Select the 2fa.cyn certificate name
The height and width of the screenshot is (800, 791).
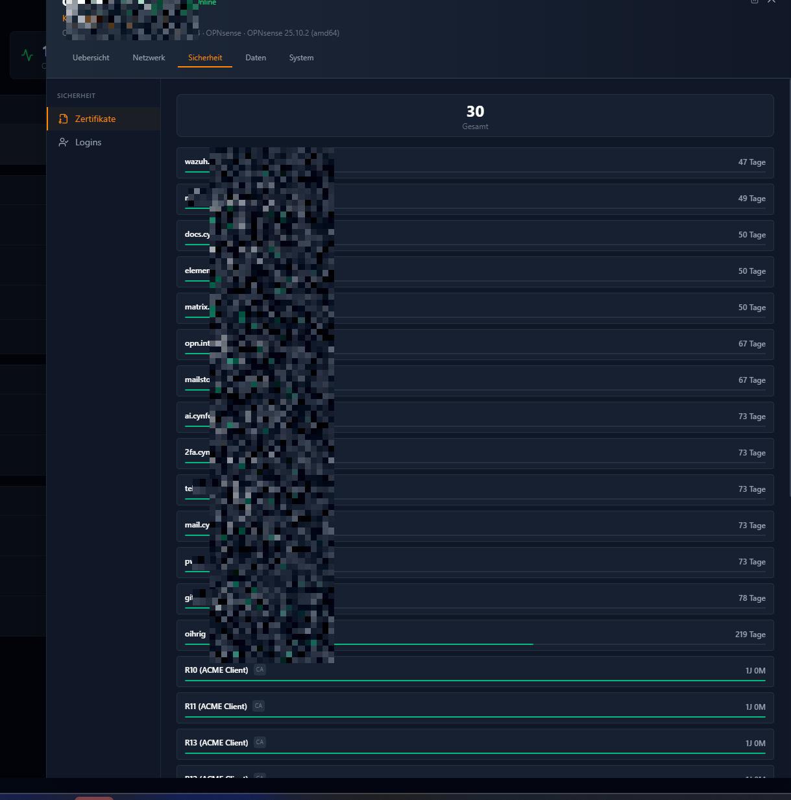[x=197, y=452]
